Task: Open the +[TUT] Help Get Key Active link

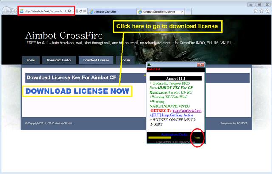Action: point(171,115)
